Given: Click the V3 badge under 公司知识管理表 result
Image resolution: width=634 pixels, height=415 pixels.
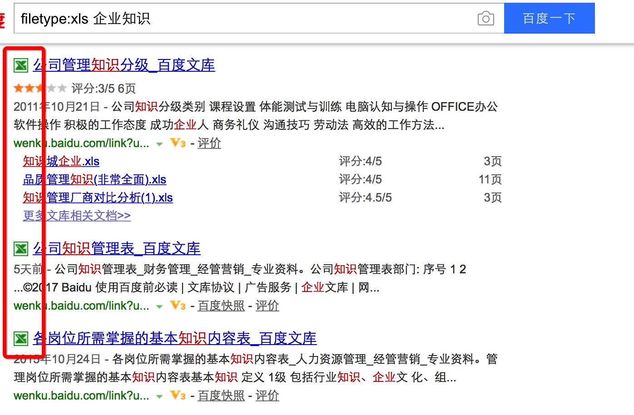Looking at the screenshot, I should [177, 306].
